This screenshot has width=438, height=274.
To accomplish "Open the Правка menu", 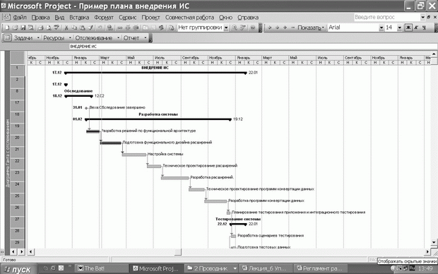I will (40, 18).
